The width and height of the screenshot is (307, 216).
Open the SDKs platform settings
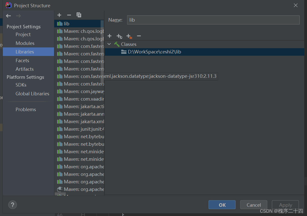[x=21, y=85]
